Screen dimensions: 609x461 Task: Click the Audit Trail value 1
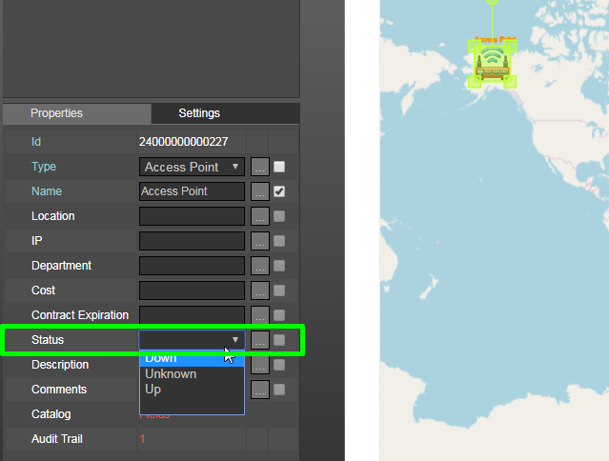(143, 439)
